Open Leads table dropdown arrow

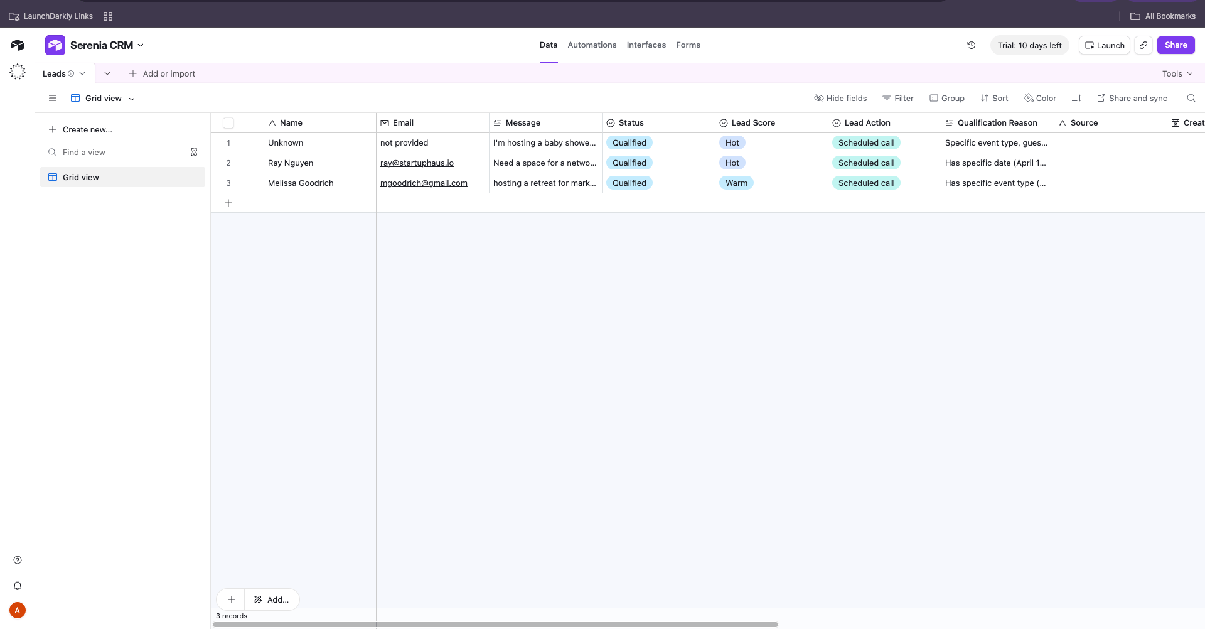tap(82, 73)
